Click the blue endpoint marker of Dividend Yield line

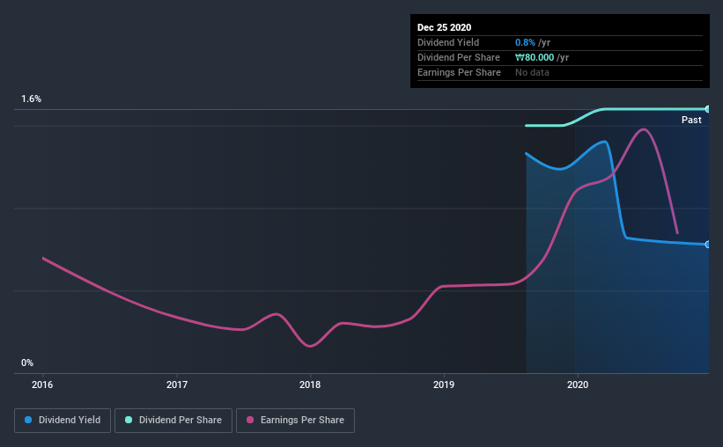coord(708,245)
